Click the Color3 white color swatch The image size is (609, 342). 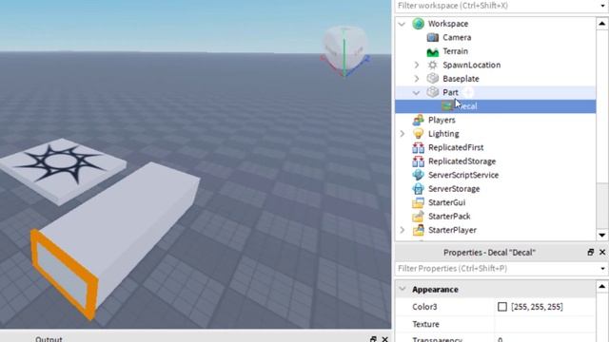pyautogui.click(x=502, y=307)
